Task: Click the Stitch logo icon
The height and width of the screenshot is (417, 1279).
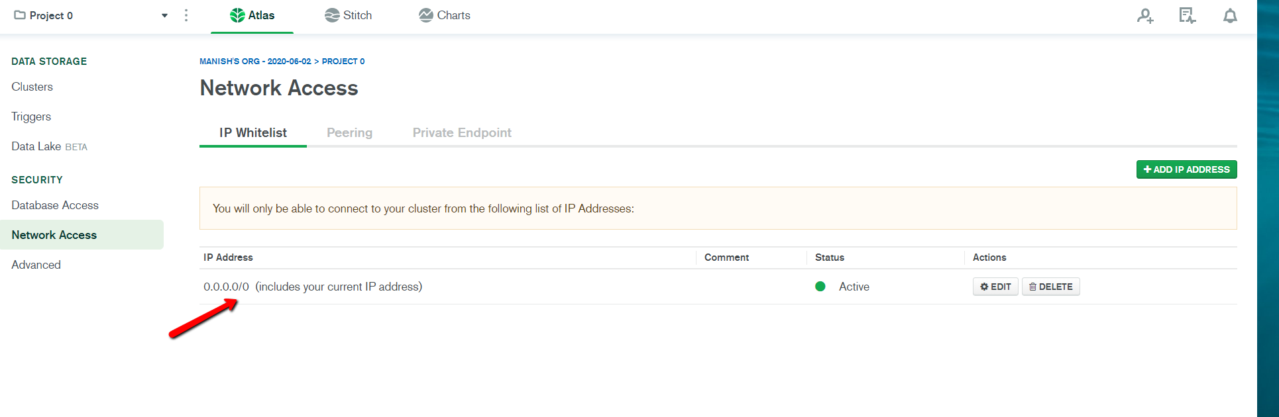Action: point(332,15)
